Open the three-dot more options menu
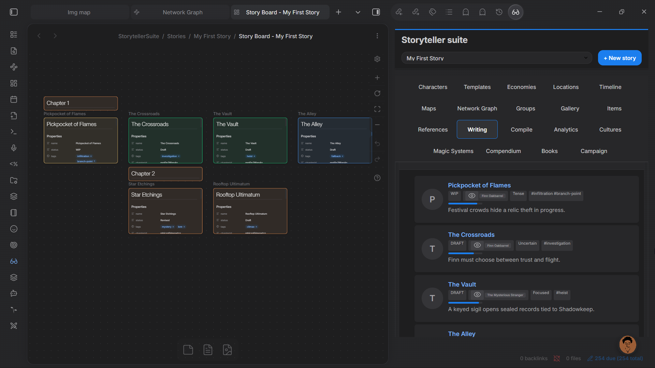Screen dimensions: 655x368 pos(377,36)
